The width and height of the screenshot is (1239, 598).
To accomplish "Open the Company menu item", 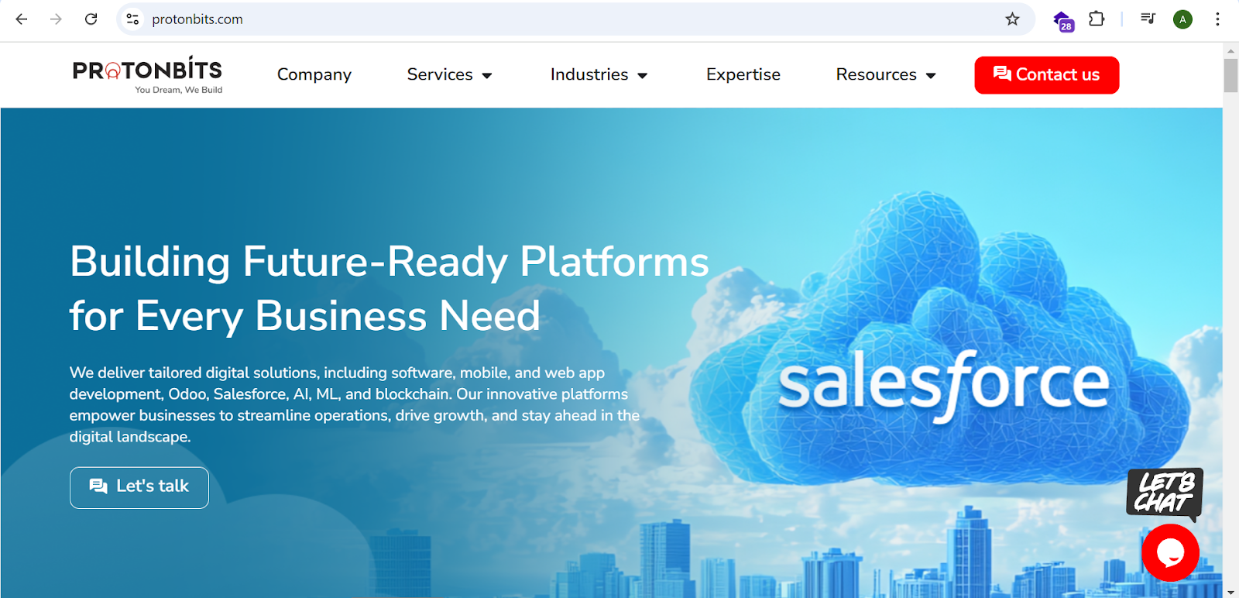I will 314,74.
